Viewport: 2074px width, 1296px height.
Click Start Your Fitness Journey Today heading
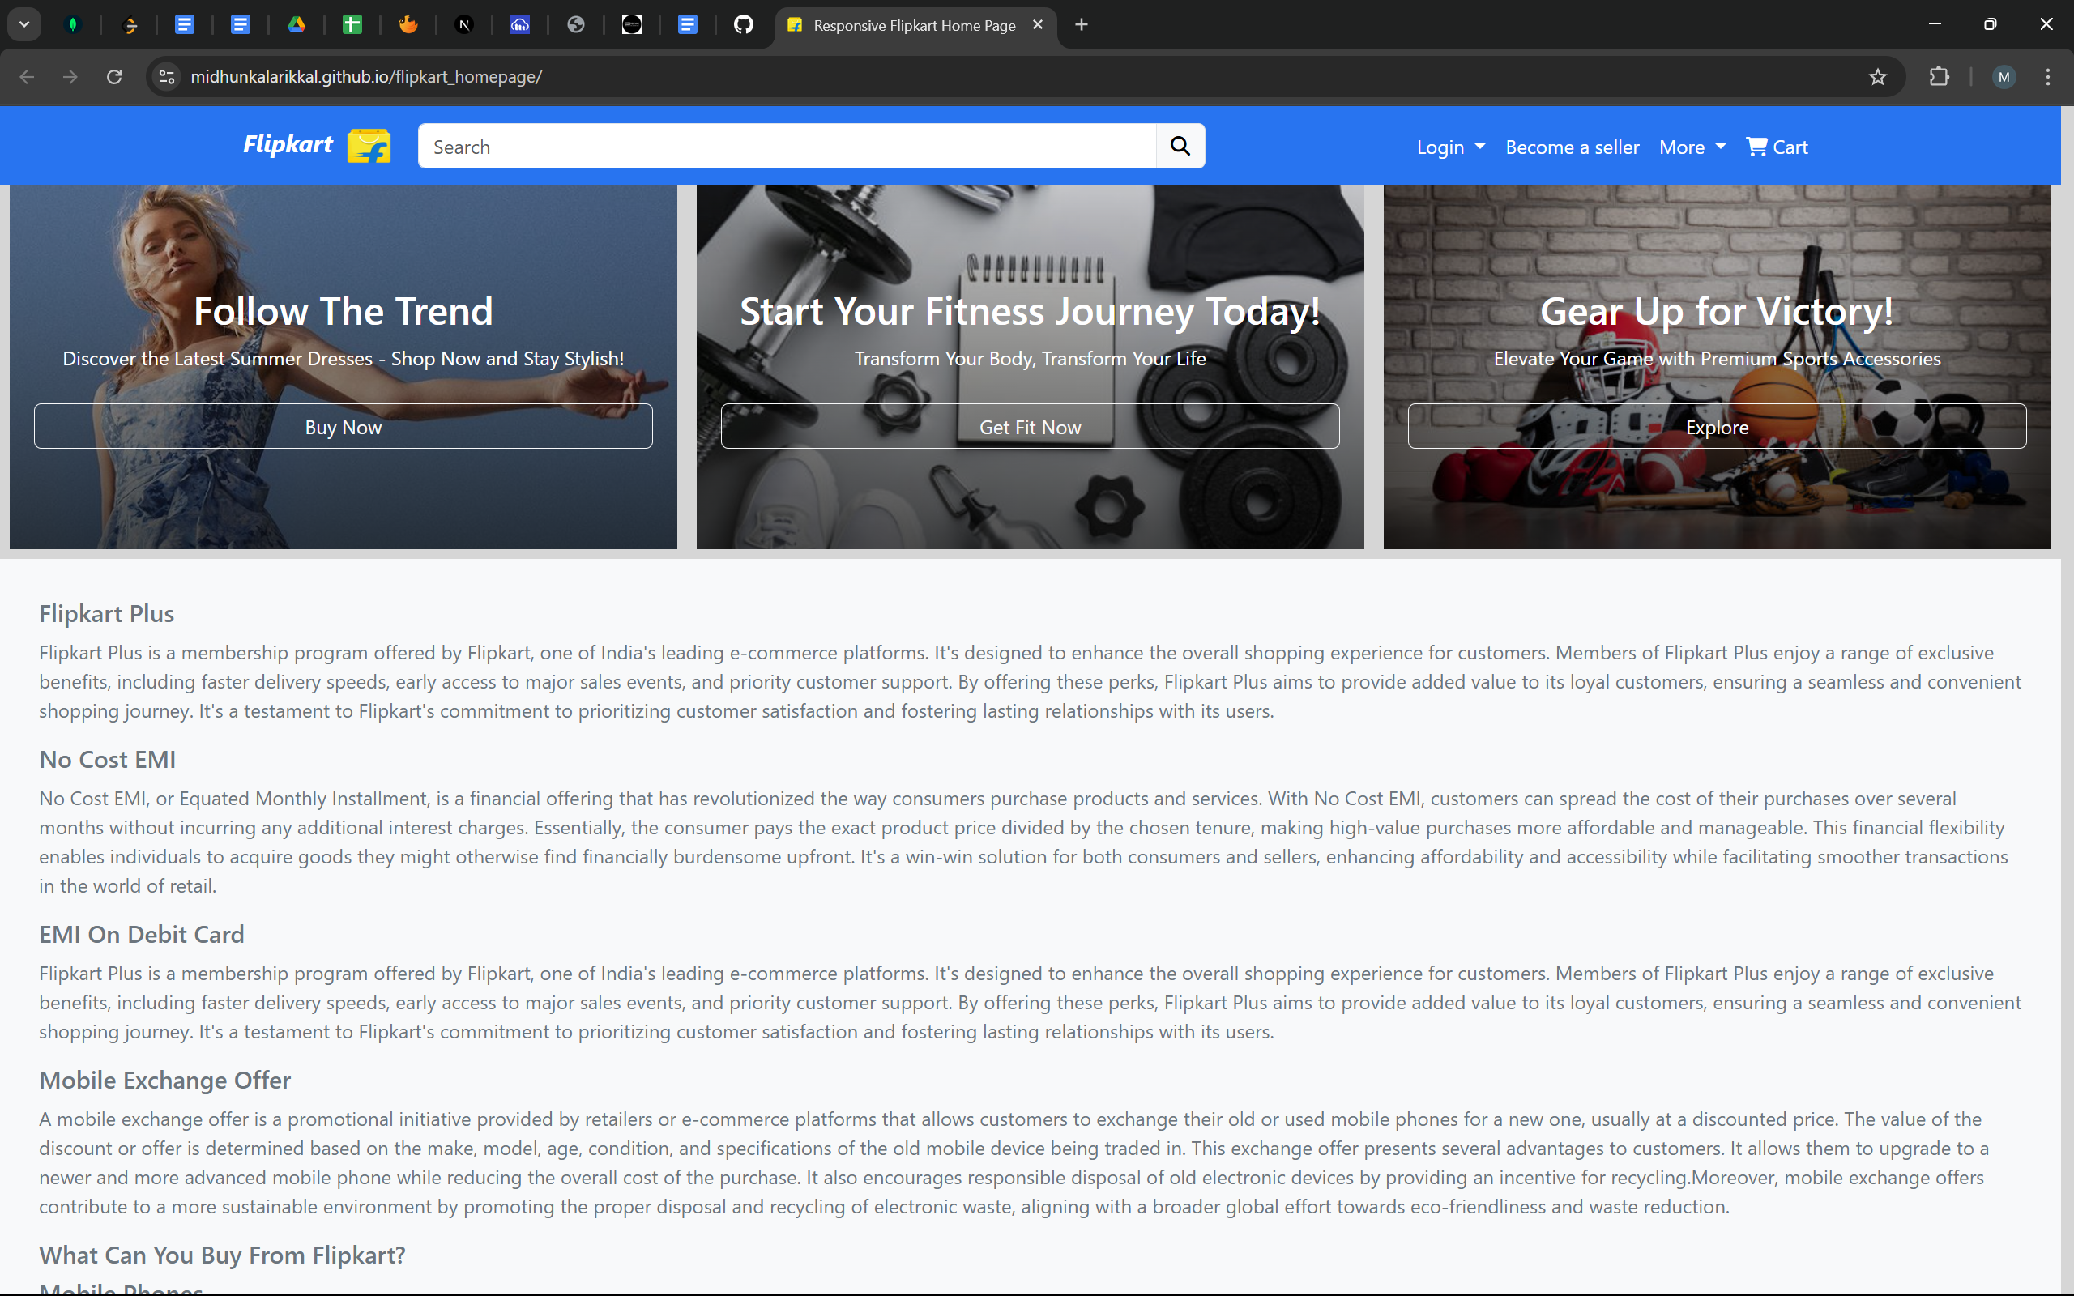click(x=1029, y=311)
